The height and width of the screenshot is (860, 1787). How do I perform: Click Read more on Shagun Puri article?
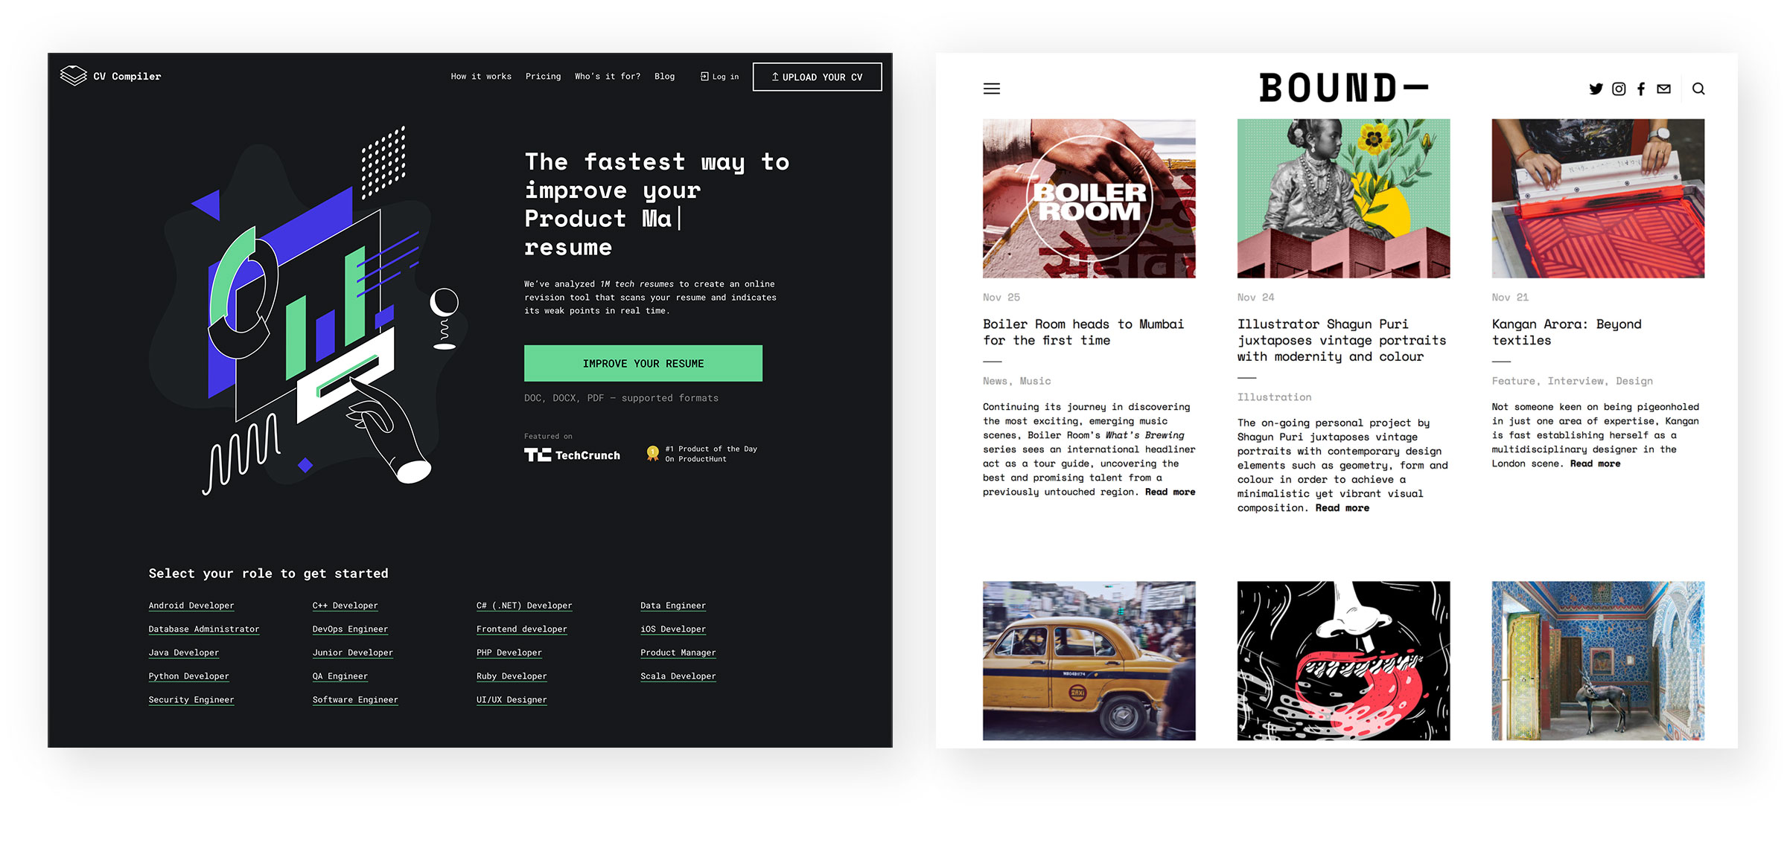[x=1342, y=508]
